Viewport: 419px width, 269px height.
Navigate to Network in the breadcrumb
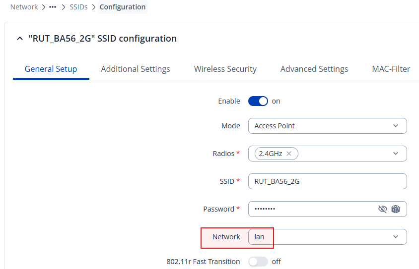click(24, 7)
